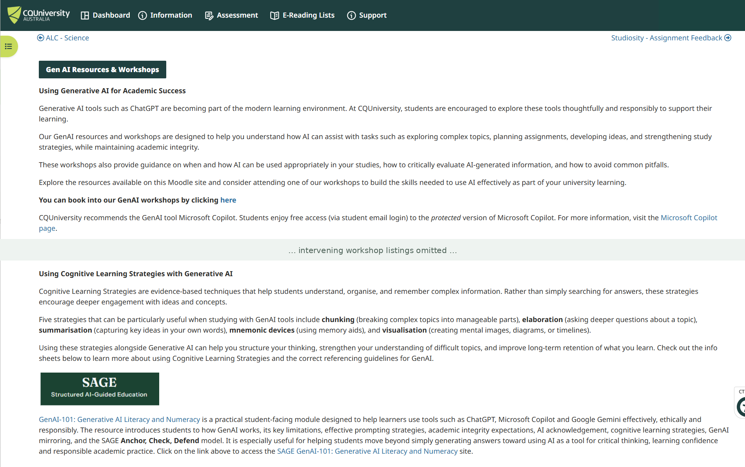Open the course index drawer toggle
The height and width of the screenshot is (467, 745).
pos(9,46)
